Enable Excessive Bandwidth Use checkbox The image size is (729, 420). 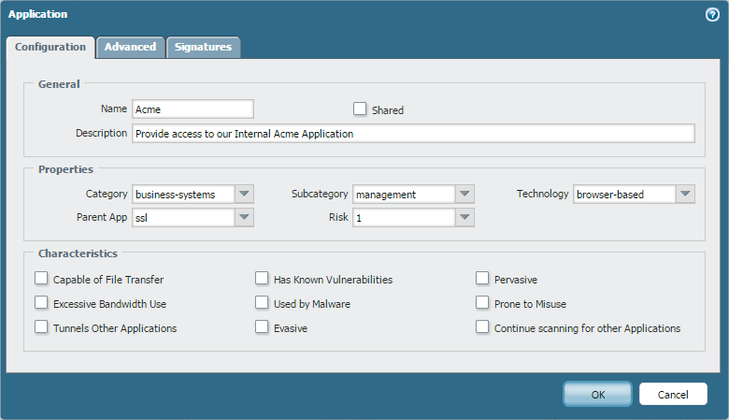(41, 303)
